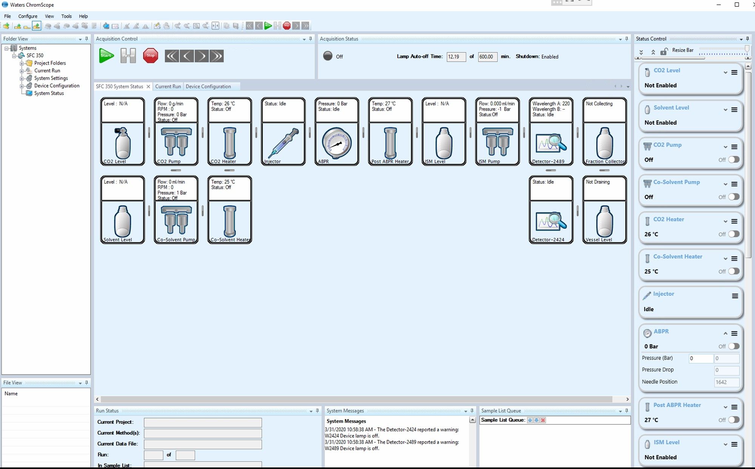Select the Vessel Level bottle tile
The width and height of the screenshot is (755, 469).
pos(605,210)
